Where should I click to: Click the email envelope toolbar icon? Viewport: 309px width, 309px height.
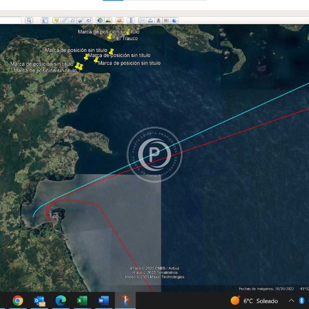coord(142,20)
